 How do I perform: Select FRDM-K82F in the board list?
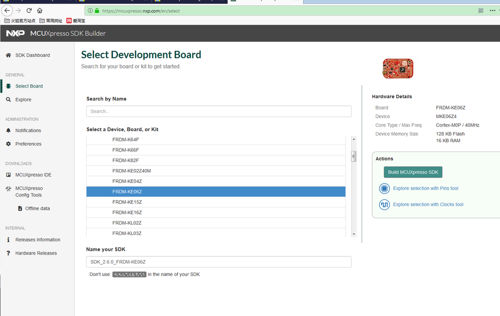216,160
